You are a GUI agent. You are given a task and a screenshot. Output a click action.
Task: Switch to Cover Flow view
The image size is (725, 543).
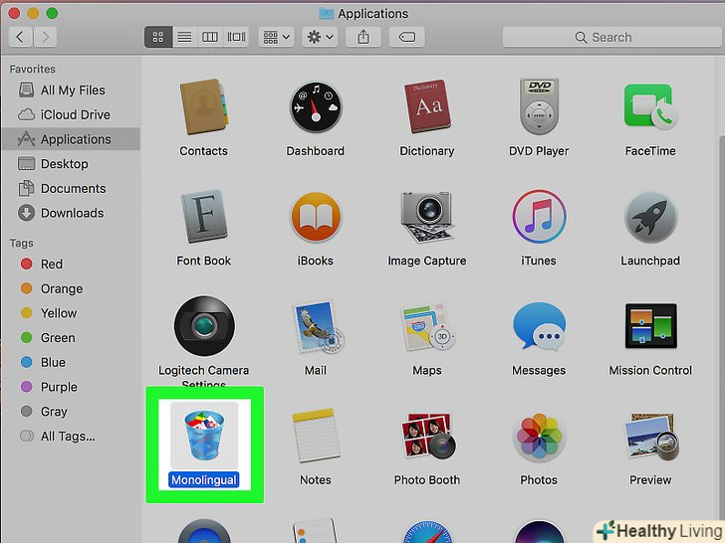pos(236,37)
